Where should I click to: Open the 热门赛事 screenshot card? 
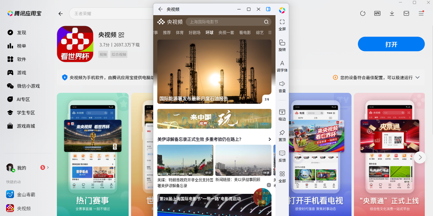click(93, 154)
